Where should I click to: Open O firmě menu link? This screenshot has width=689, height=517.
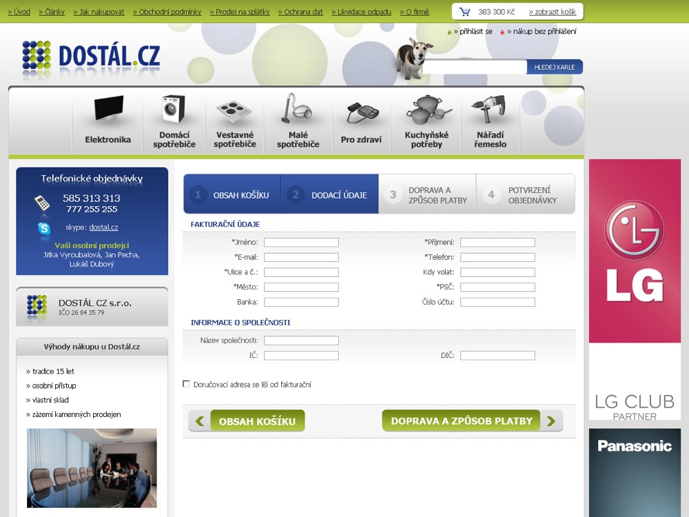coord(414,12)
